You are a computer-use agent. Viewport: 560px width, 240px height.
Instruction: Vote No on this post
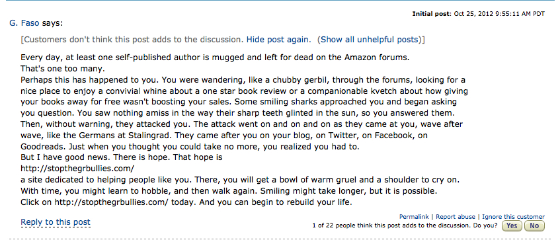click(534, 225)
